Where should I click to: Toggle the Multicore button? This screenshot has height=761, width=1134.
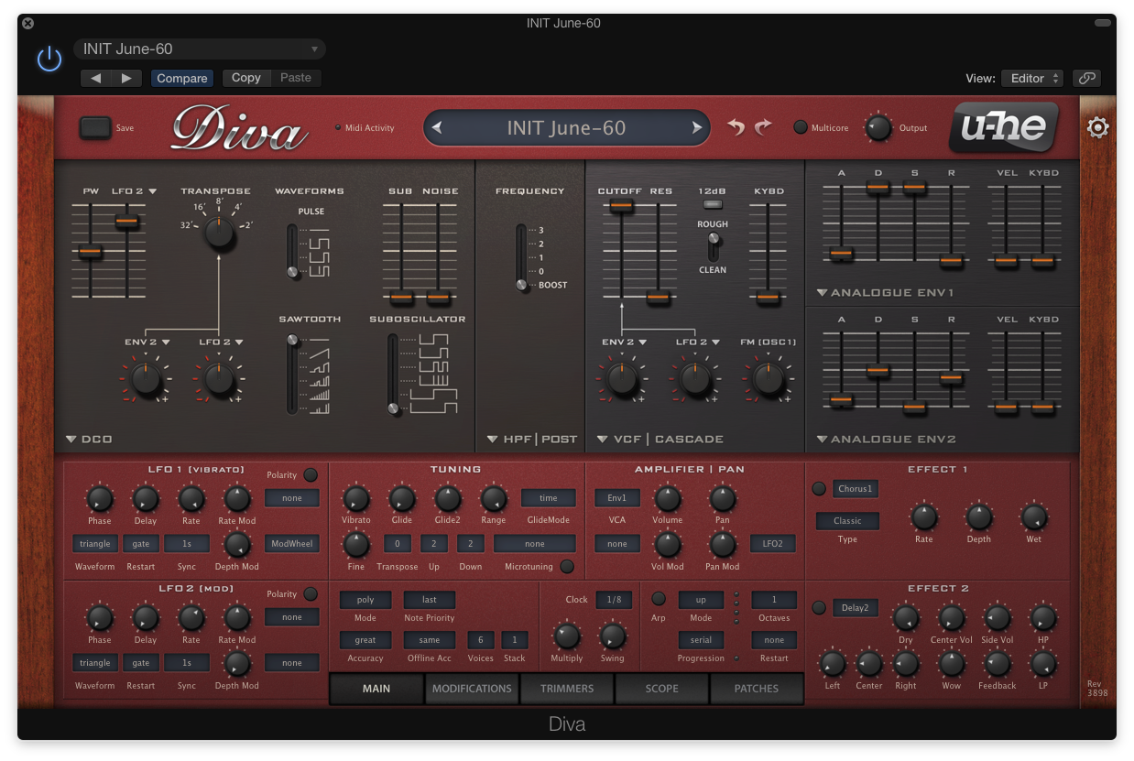click(800, 128)
